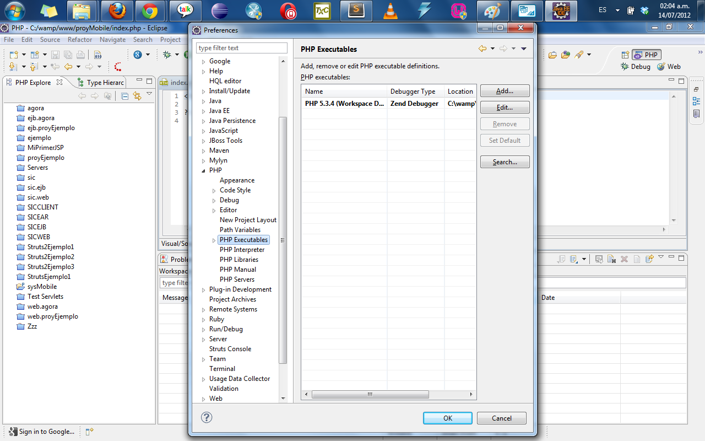Open the Preferences view menu dropdown arrow

[524, 49]
